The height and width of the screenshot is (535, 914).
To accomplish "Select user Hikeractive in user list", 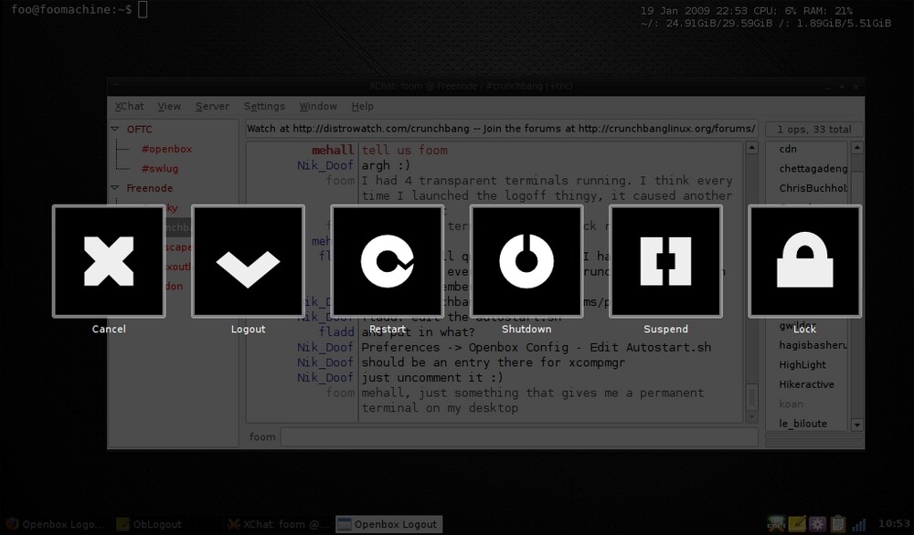I will pyautogui.click(x=806, y=384).
